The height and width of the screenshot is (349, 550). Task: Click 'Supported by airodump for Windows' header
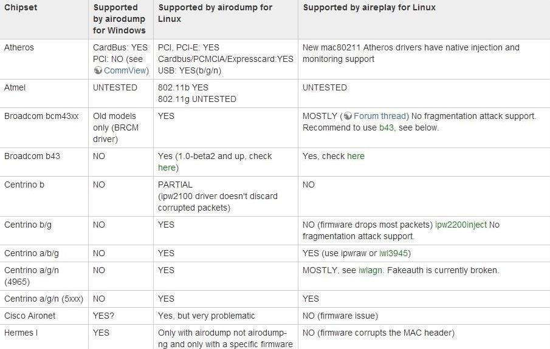pyautogui.click(x=119, y=19)
